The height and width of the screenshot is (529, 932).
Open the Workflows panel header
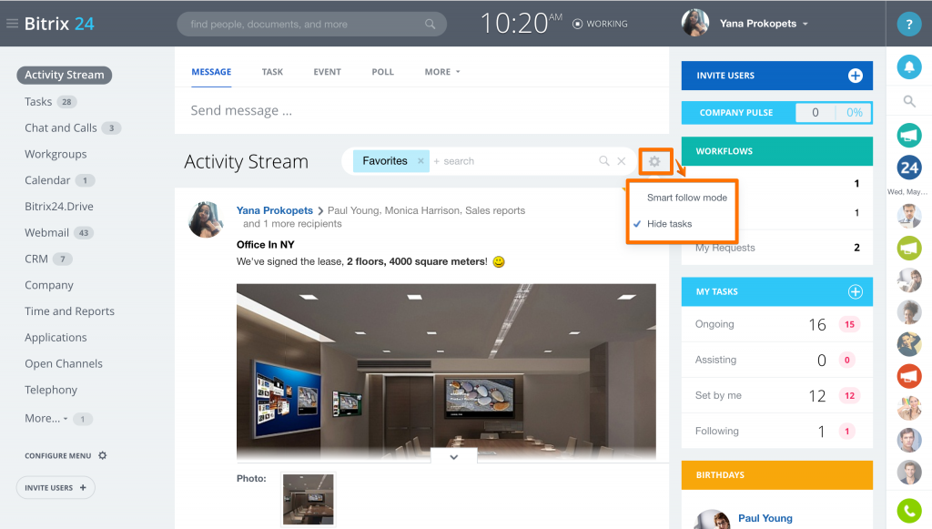click(x=777, y=151)
